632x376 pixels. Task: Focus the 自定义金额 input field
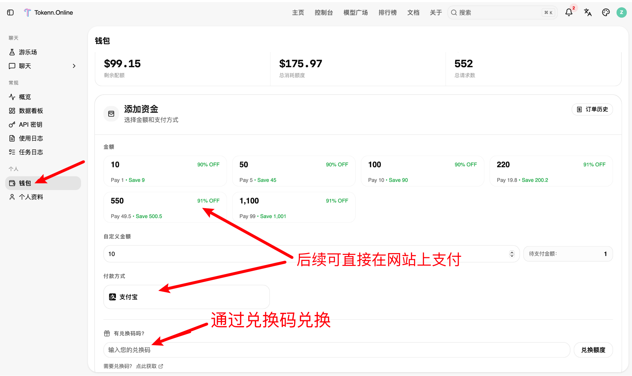(x=312, y=254)
